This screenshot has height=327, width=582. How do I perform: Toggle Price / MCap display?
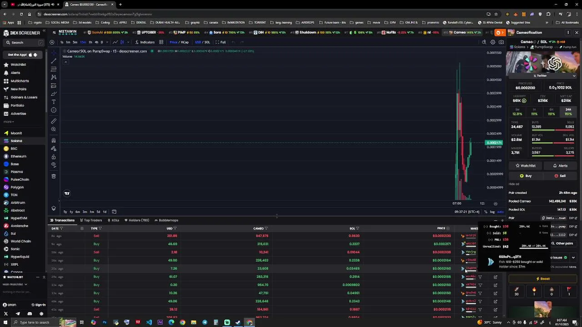[179, 42]
